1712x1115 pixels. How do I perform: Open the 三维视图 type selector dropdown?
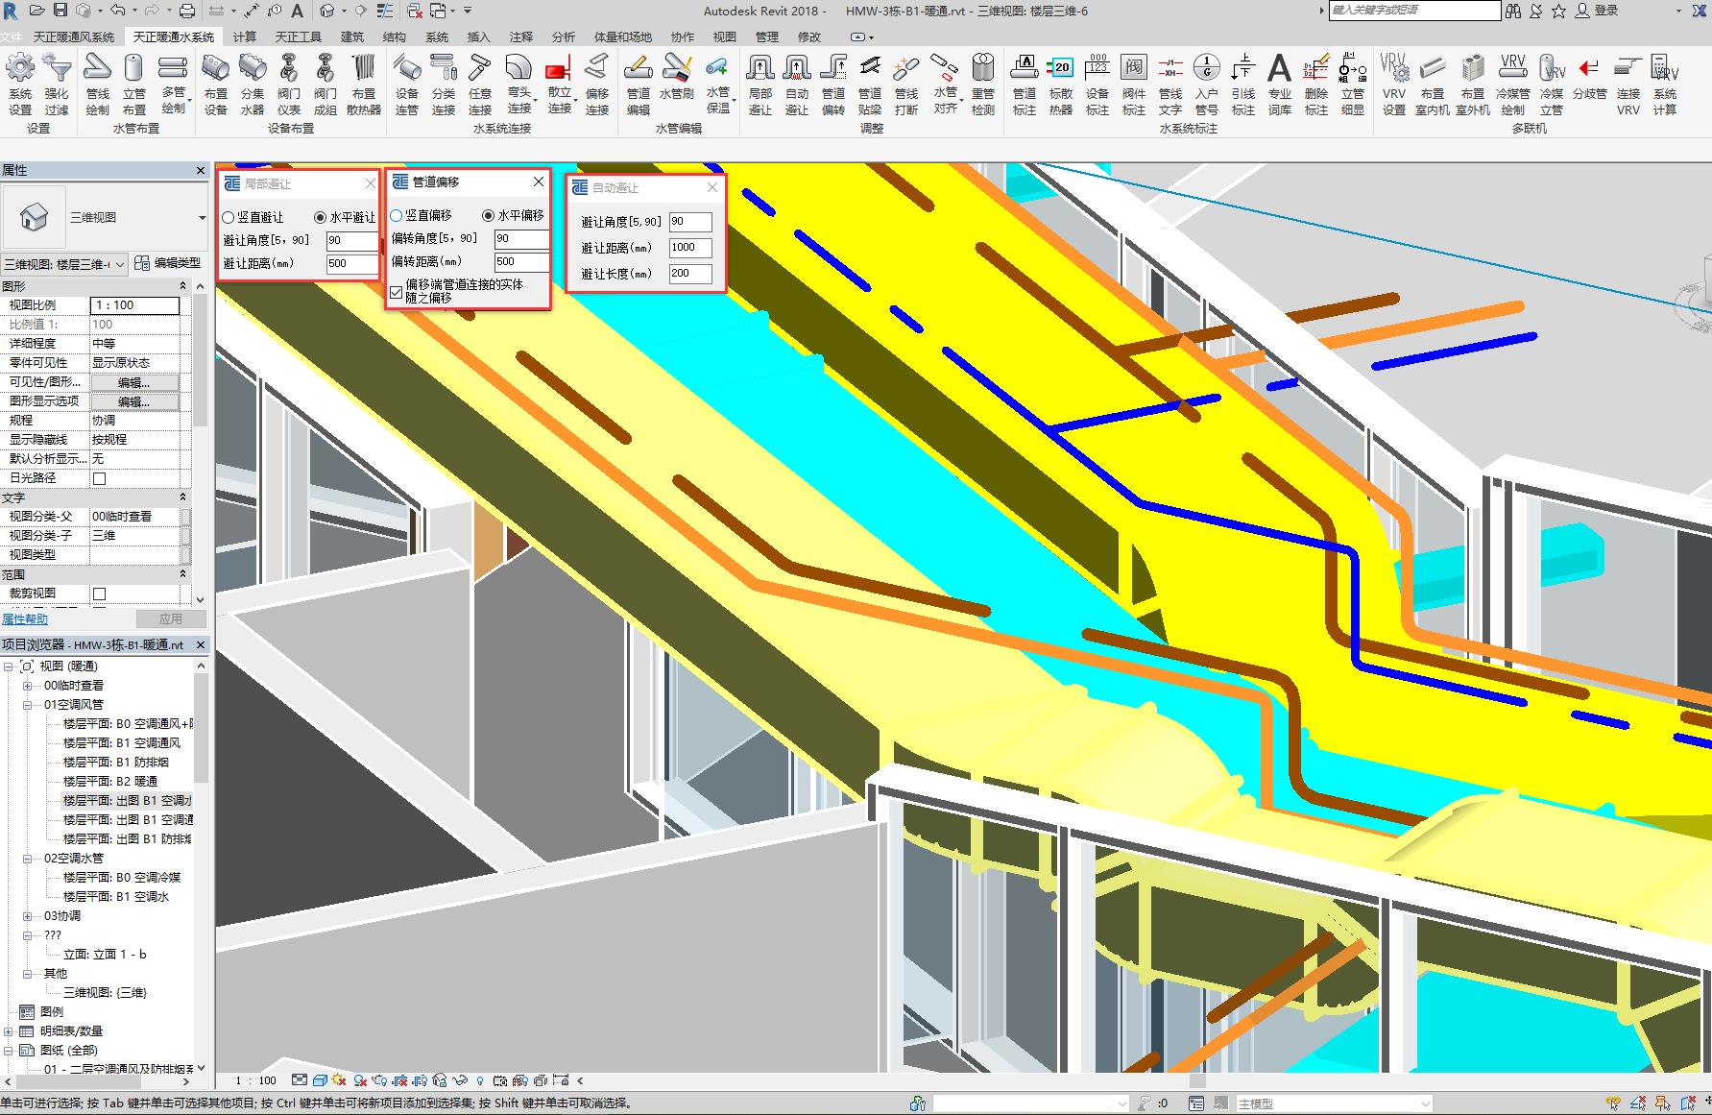click(x=202, y=218)
